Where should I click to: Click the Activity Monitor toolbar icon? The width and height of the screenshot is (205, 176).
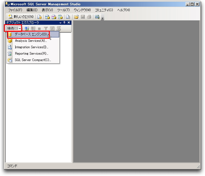click(97, 17)
